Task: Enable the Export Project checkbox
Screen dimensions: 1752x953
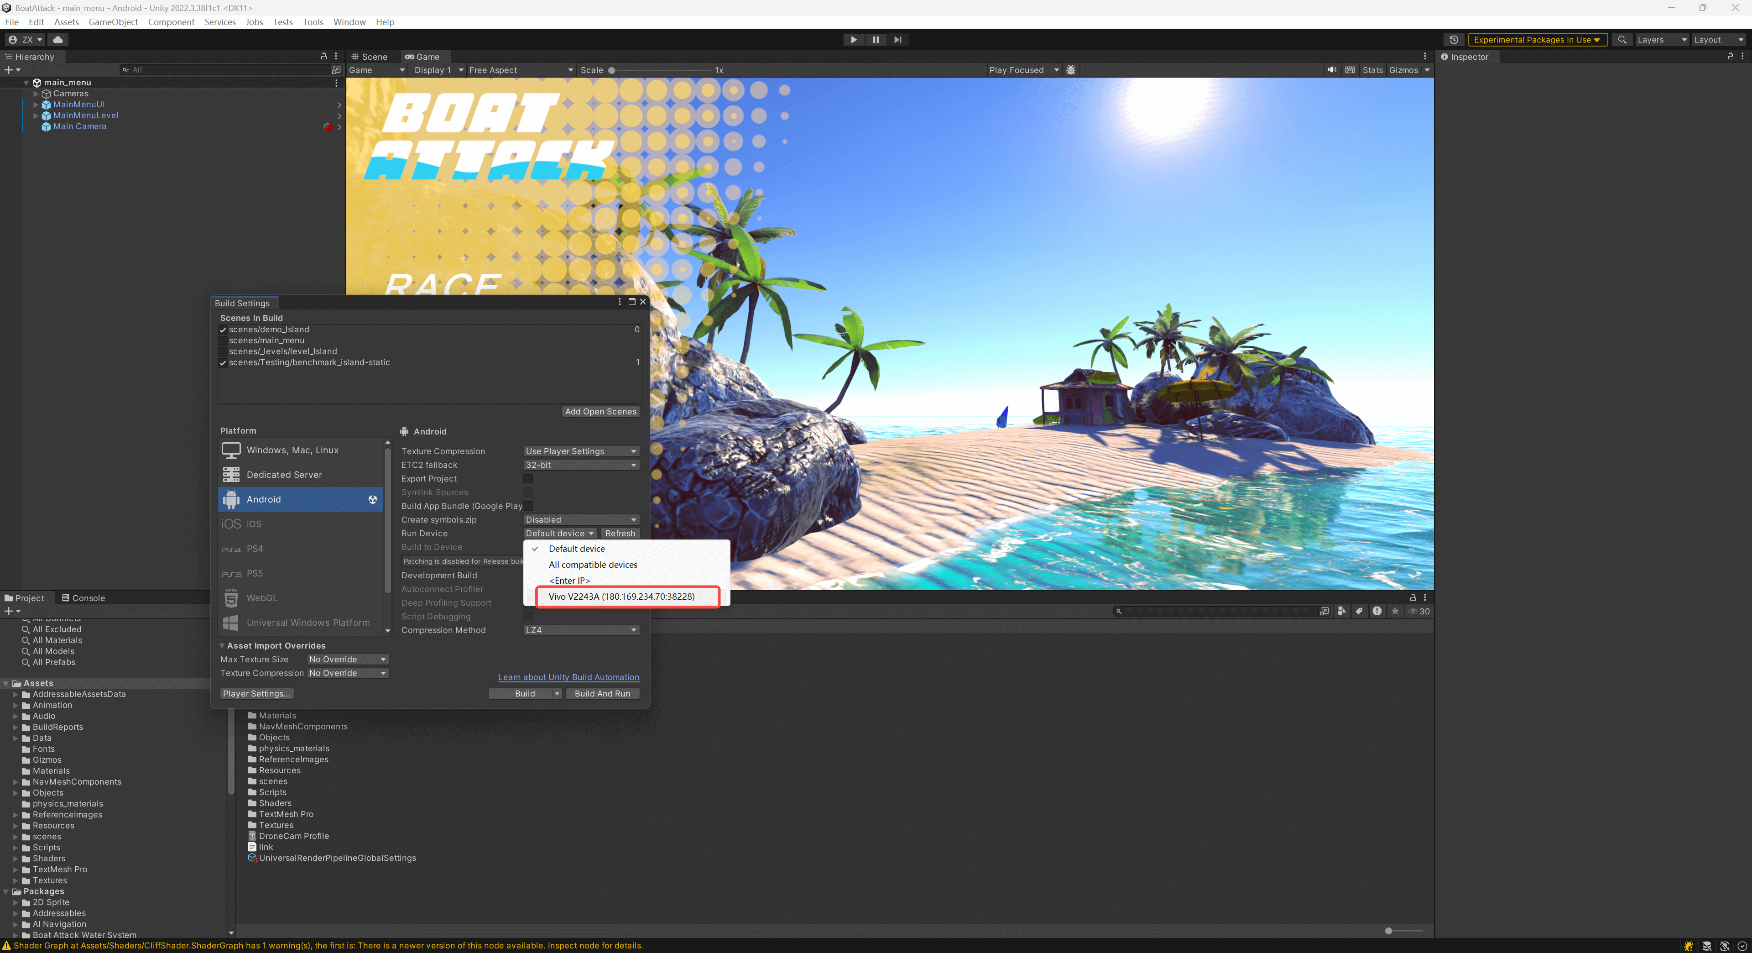Action: pyautogui.click(x=528, y=479)
